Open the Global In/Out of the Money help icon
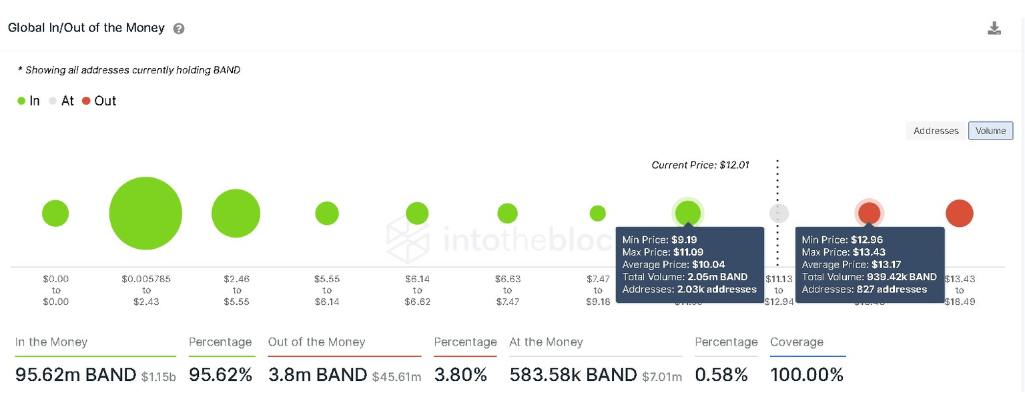Screen dimensions: 1025x409 pos(178,29)
